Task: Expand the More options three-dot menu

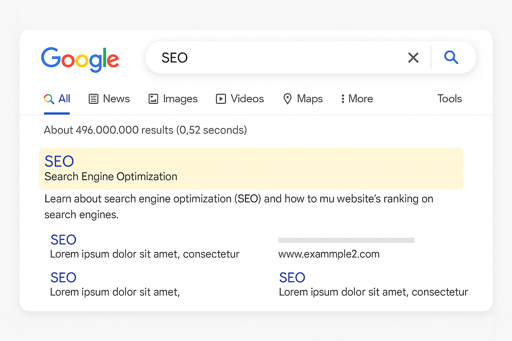Action: [x=343, y=99]
